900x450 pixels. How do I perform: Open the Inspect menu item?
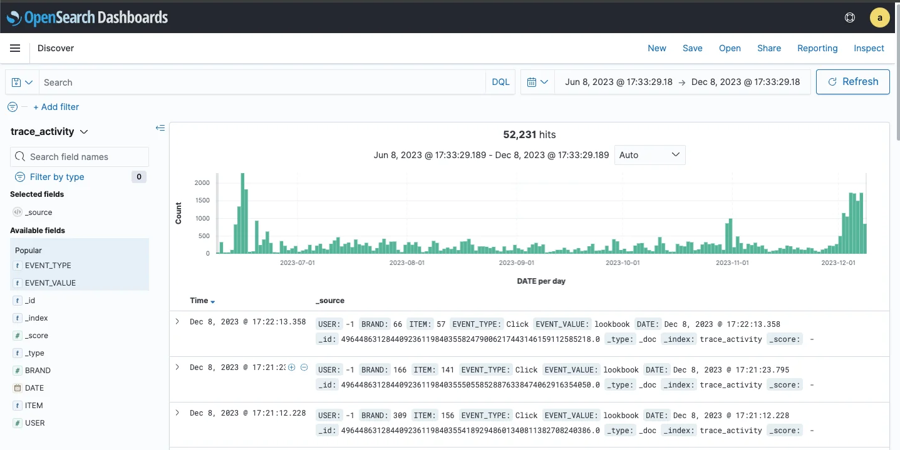(x=869, y=48)
